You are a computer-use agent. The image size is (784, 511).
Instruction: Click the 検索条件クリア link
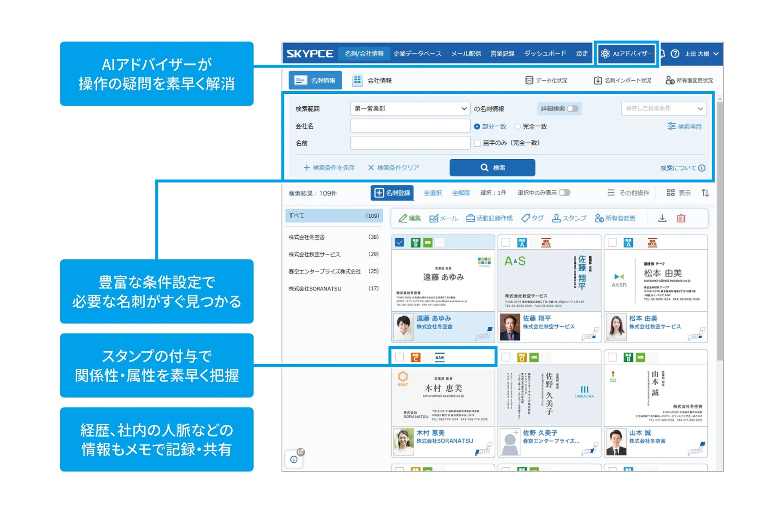pos(394,168)
